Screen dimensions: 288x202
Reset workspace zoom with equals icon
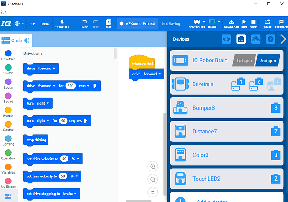[x=153, y=192]
